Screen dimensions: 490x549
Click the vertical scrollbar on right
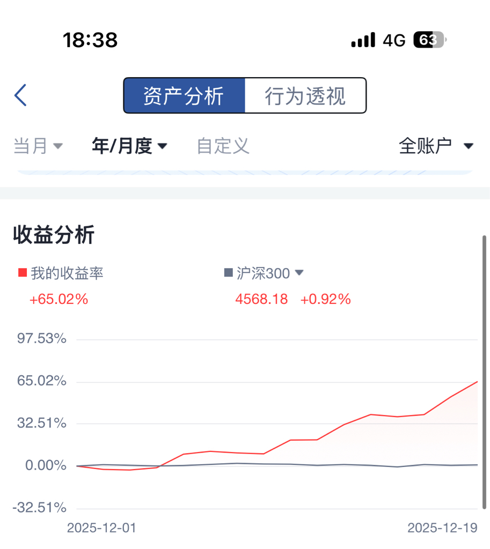click(x=484, y=371)
